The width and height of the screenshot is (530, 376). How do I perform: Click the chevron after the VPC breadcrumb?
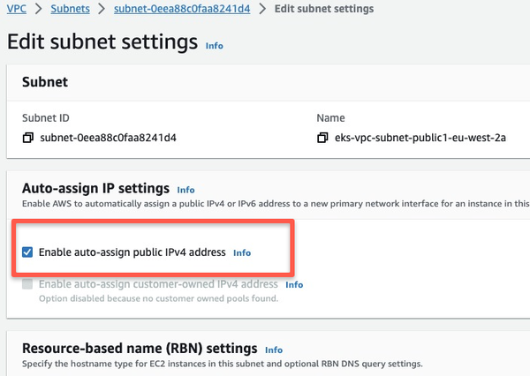[39, 9]
